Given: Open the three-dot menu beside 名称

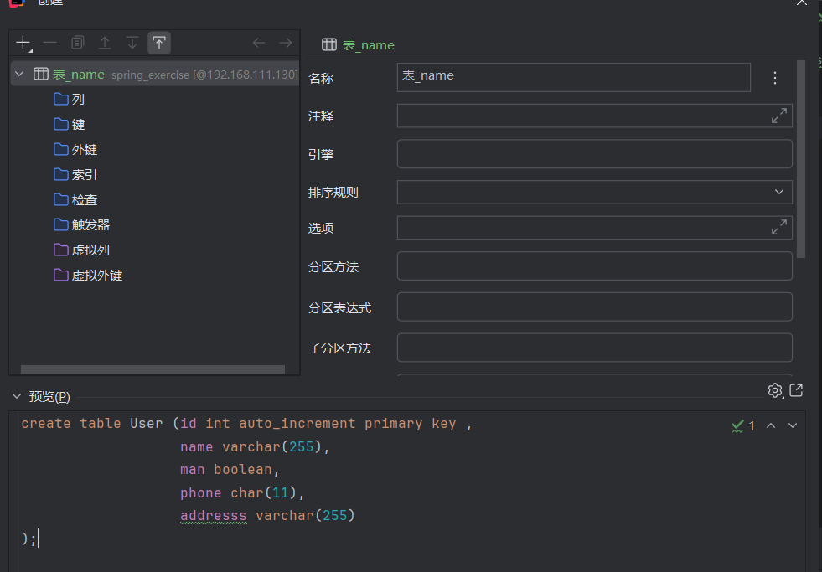Looking at the screenshot, I should pos(775,78).
